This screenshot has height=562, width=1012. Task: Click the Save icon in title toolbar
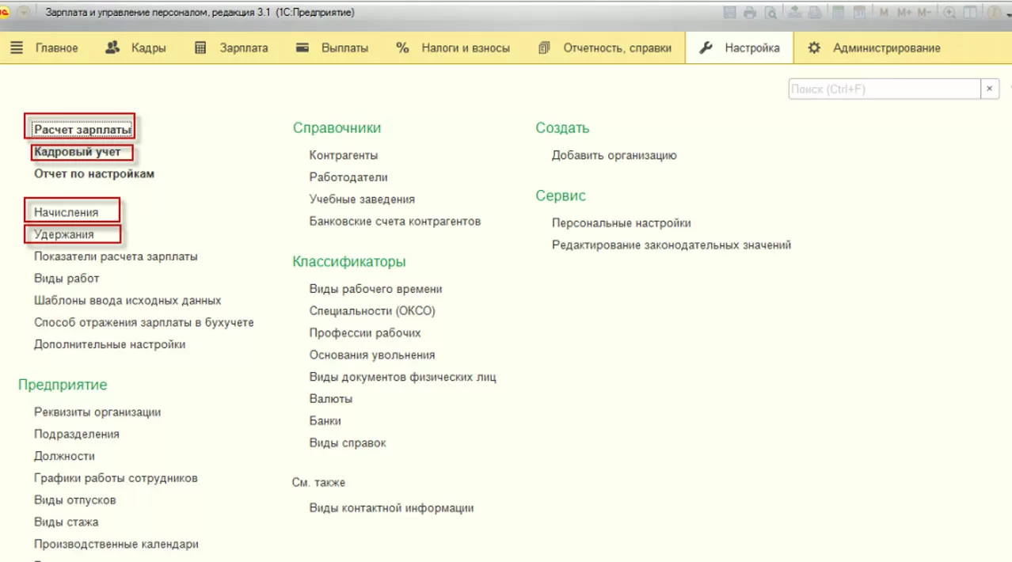tap(729, 13)
